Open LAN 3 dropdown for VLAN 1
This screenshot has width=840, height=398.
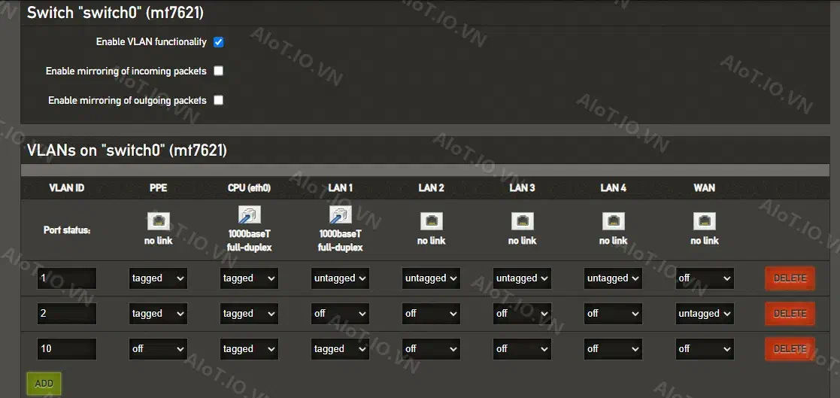(523, 278)
